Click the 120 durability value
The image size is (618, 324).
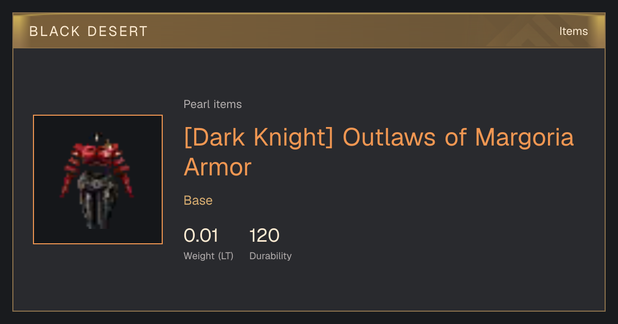click(x=264, y=236)
